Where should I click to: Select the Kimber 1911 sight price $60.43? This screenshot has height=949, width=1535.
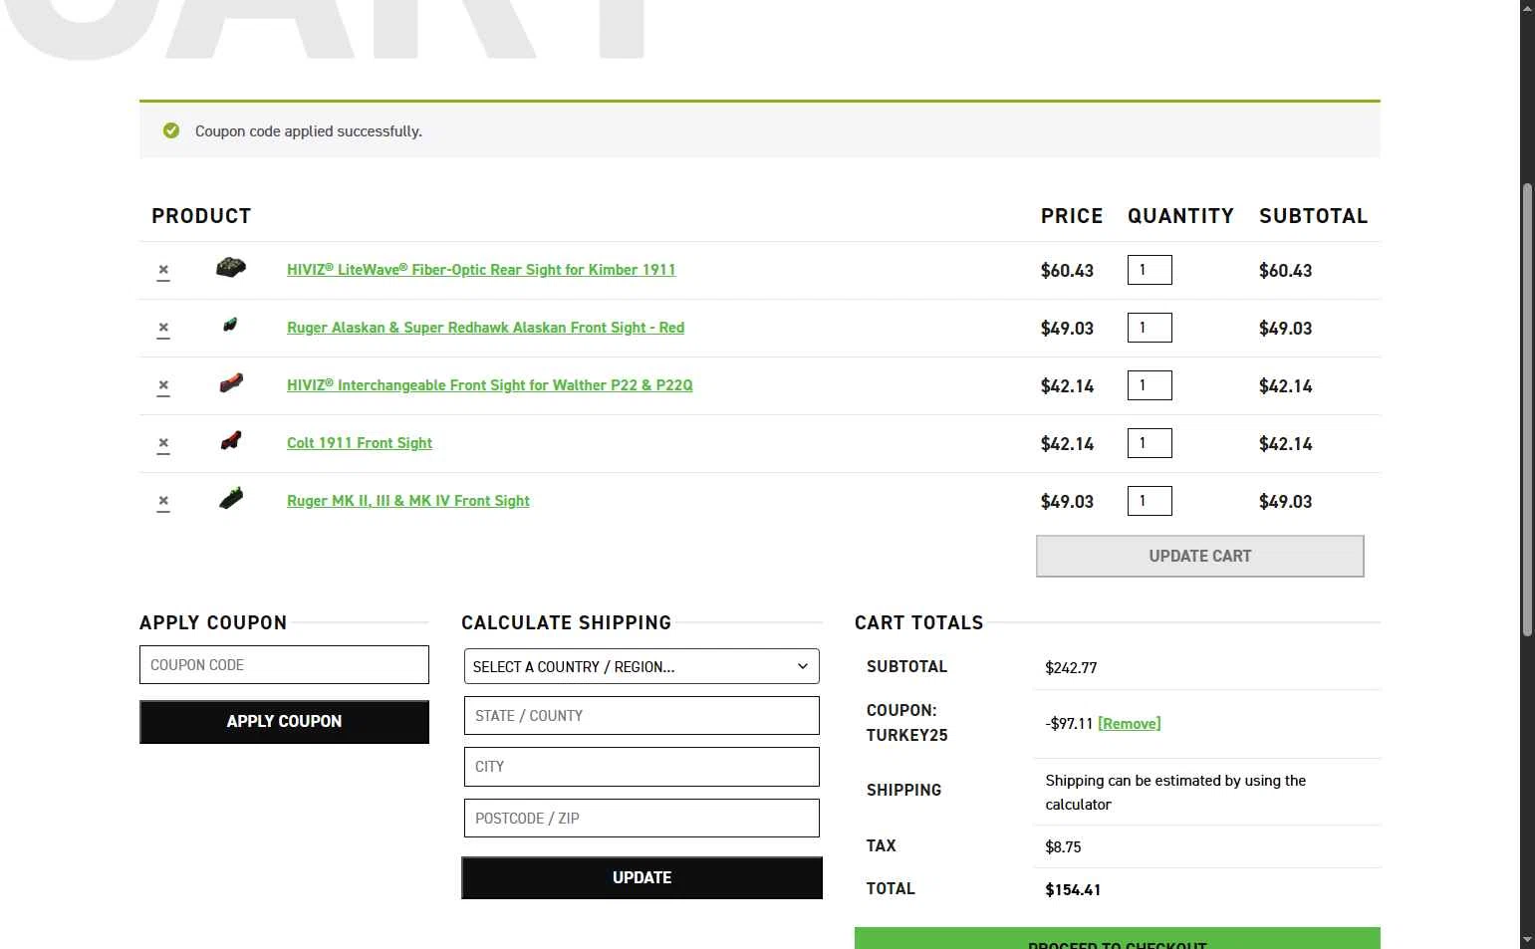[1067, 271]
